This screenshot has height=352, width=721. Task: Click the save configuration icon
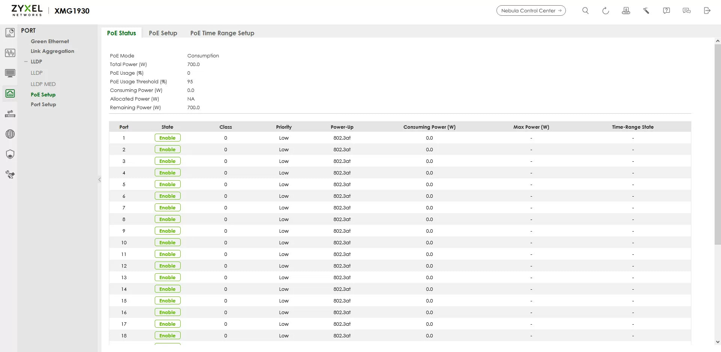(x=626, y=11)
